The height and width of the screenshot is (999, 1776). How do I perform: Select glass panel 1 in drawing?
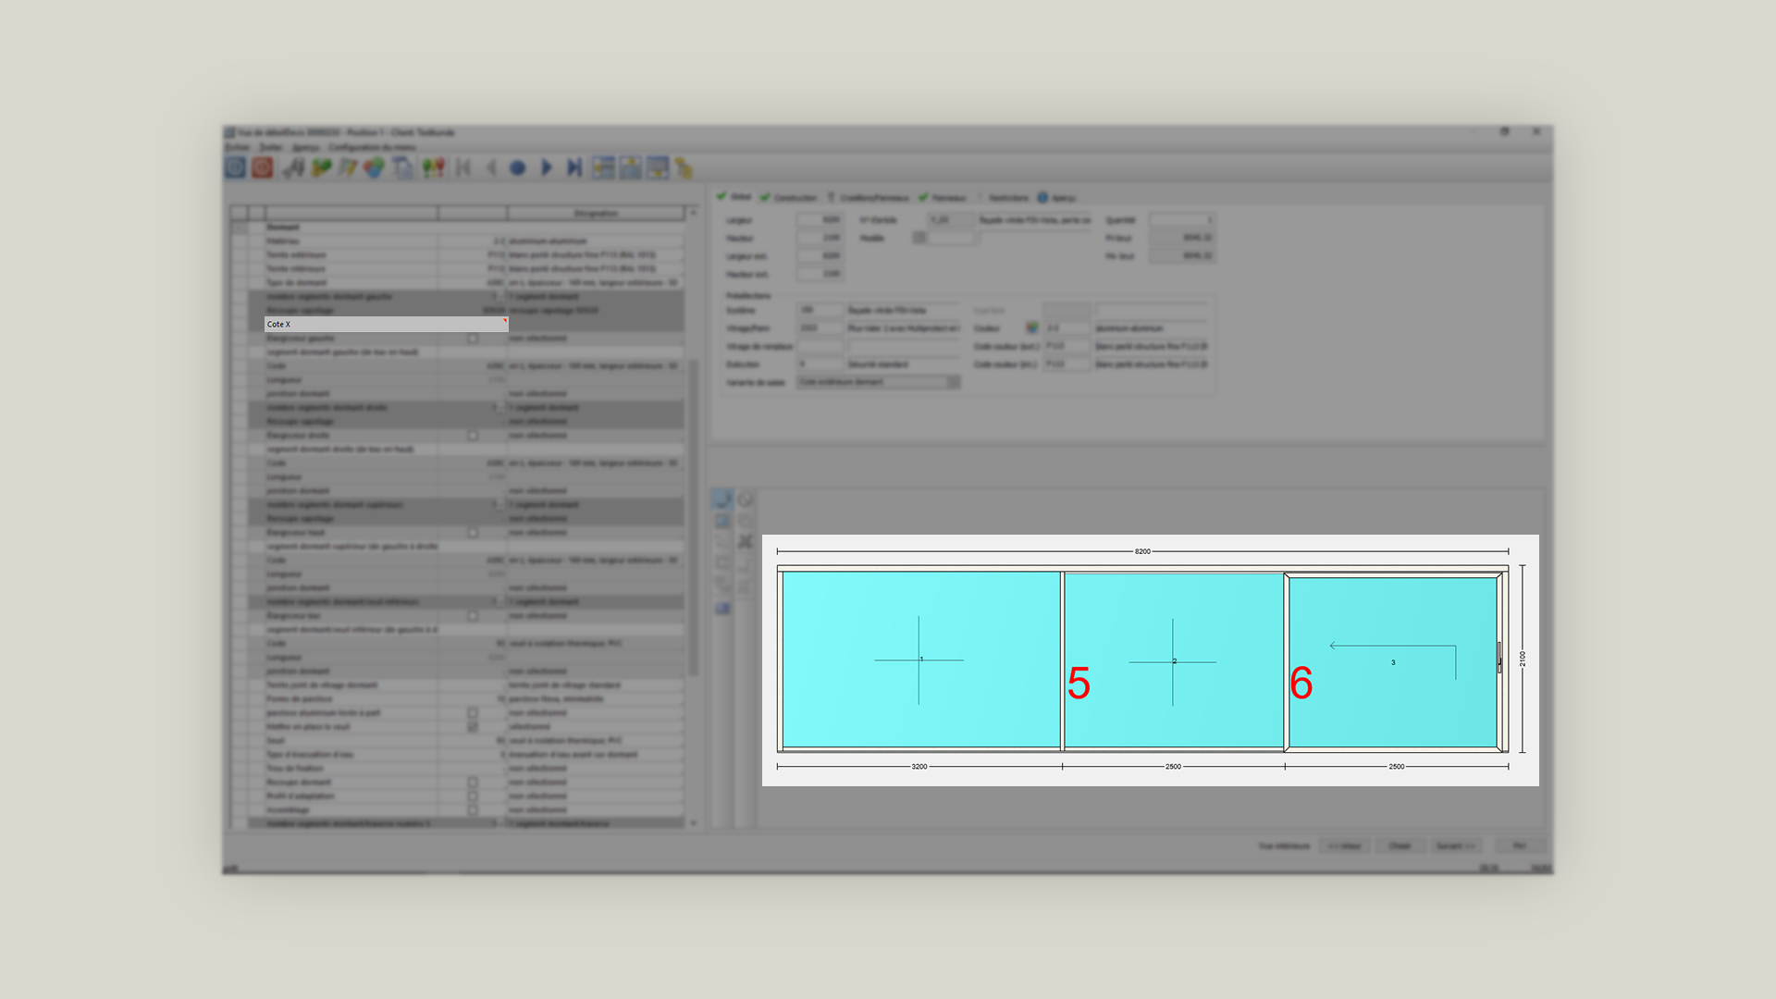[920, 659]
